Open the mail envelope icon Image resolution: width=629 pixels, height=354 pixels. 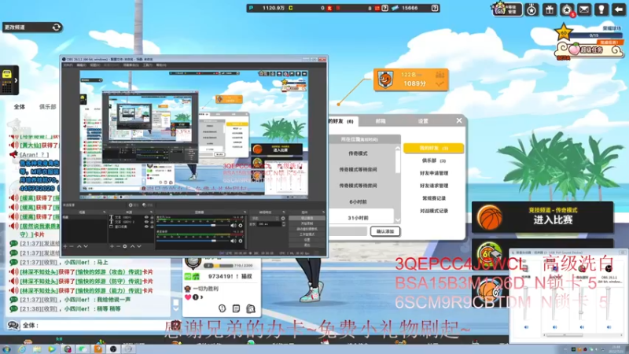(x=584, y=9)
